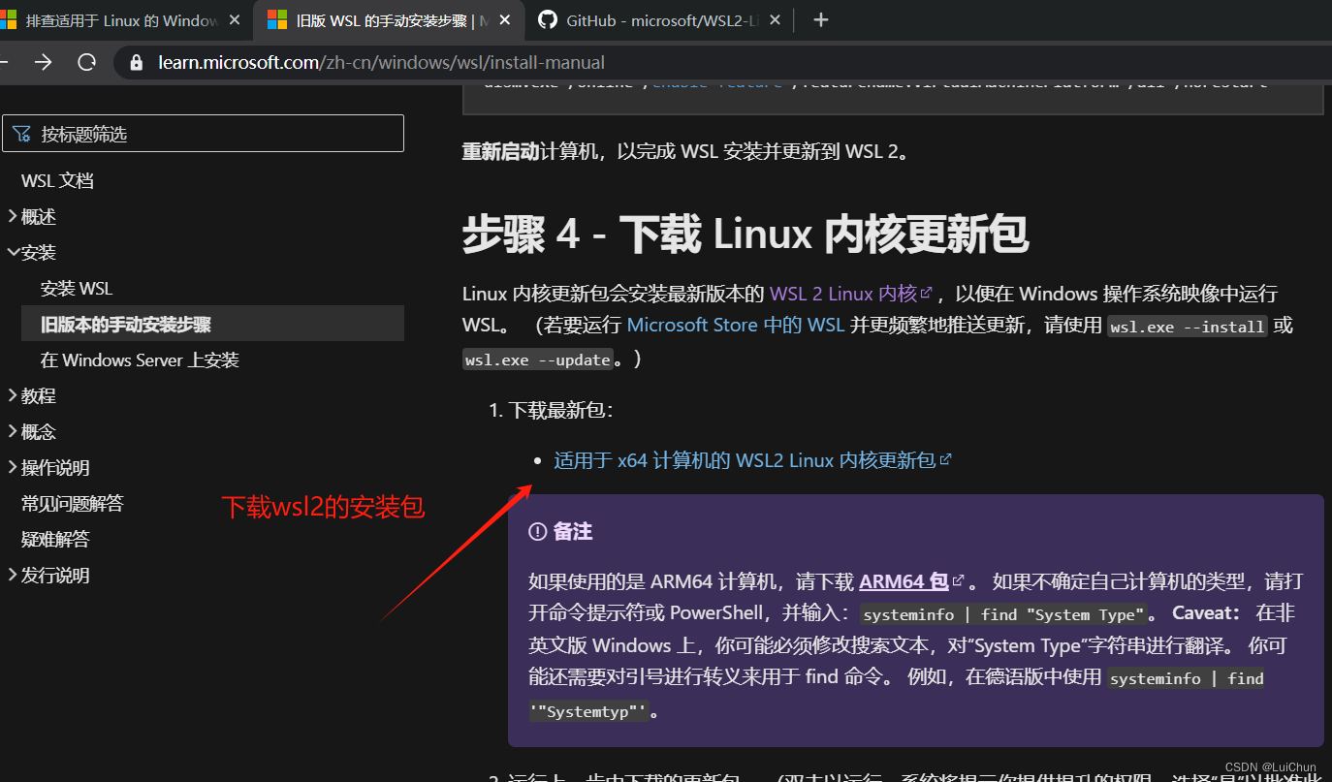
Task: Open the x64 WSL2 Linux 内核更新包 link
Action: point(746,459)
